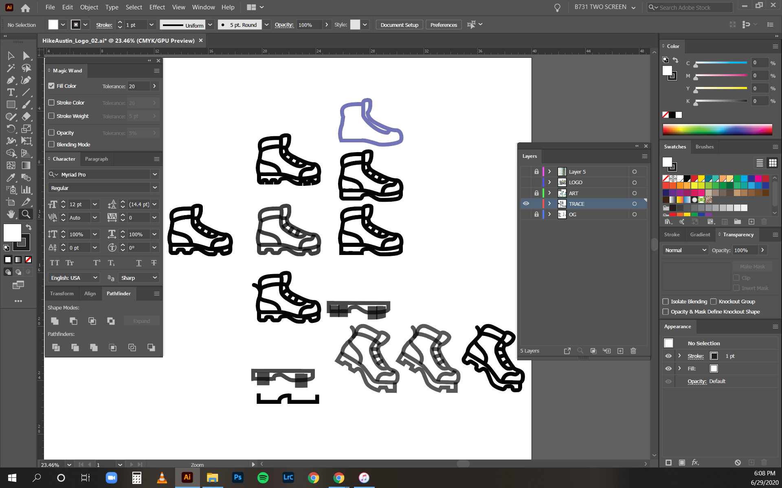The height and width of the screenshot is (488, 782).
Task: Click the Document Setup button
Action: pyautogui.click(x=399, y=25)
